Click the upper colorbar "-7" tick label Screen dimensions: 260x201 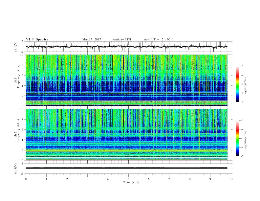point(242,102)
